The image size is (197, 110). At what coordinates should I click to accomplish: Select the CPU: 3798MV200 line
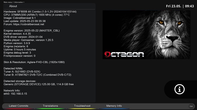[x=37, y=15]
